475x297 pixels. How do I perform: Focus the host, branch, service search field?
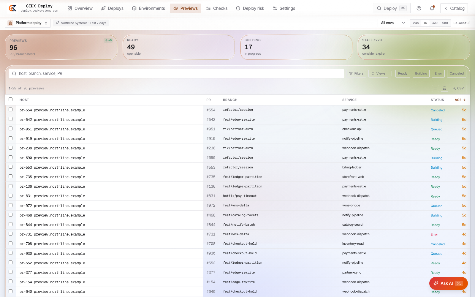pos(176,74)
